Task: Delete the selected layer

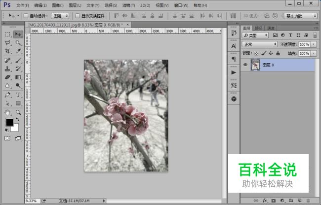Action: tap(308, 201)
